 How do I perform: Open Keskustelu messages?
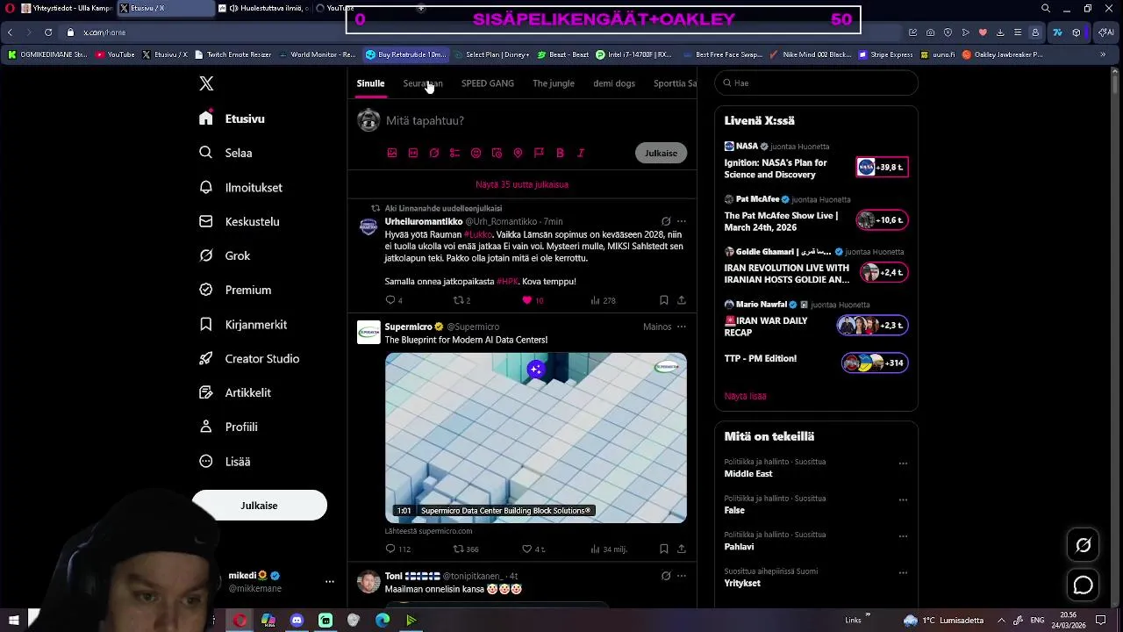(240, 221)
